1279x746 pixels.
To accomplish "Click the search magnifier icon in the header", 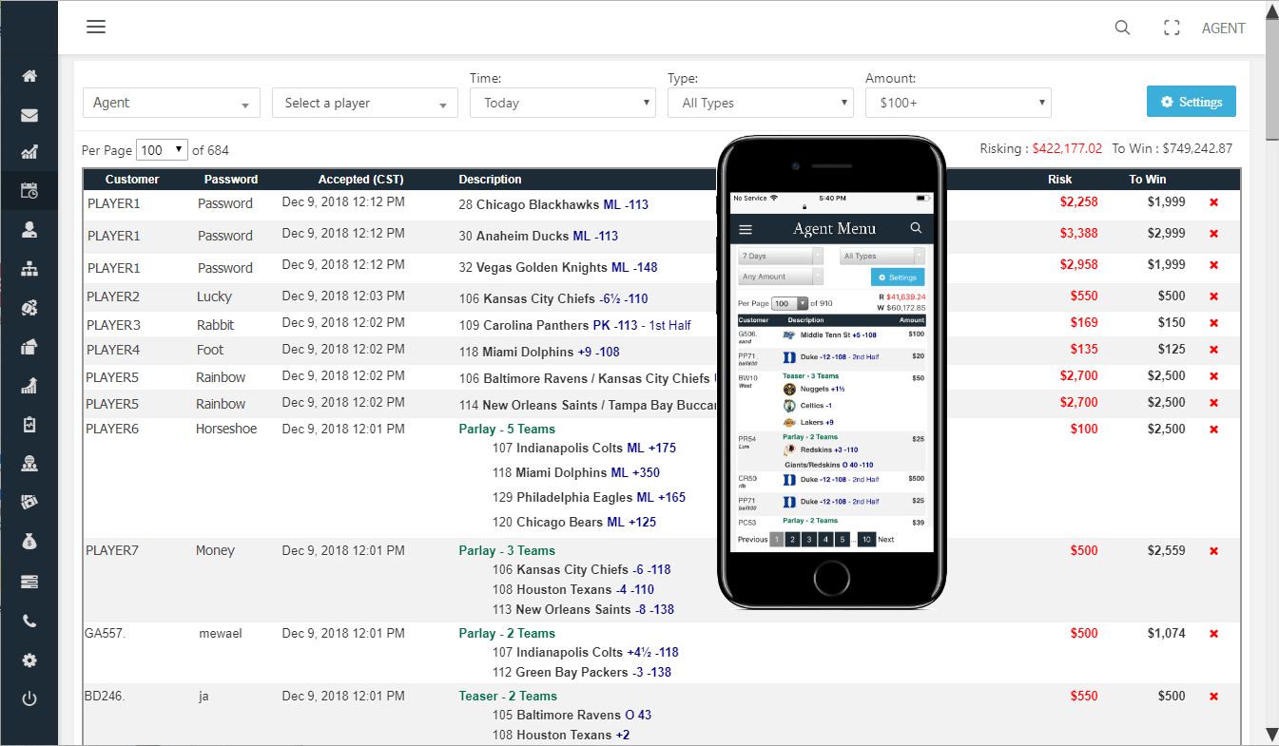I will tap(1122, 28).
